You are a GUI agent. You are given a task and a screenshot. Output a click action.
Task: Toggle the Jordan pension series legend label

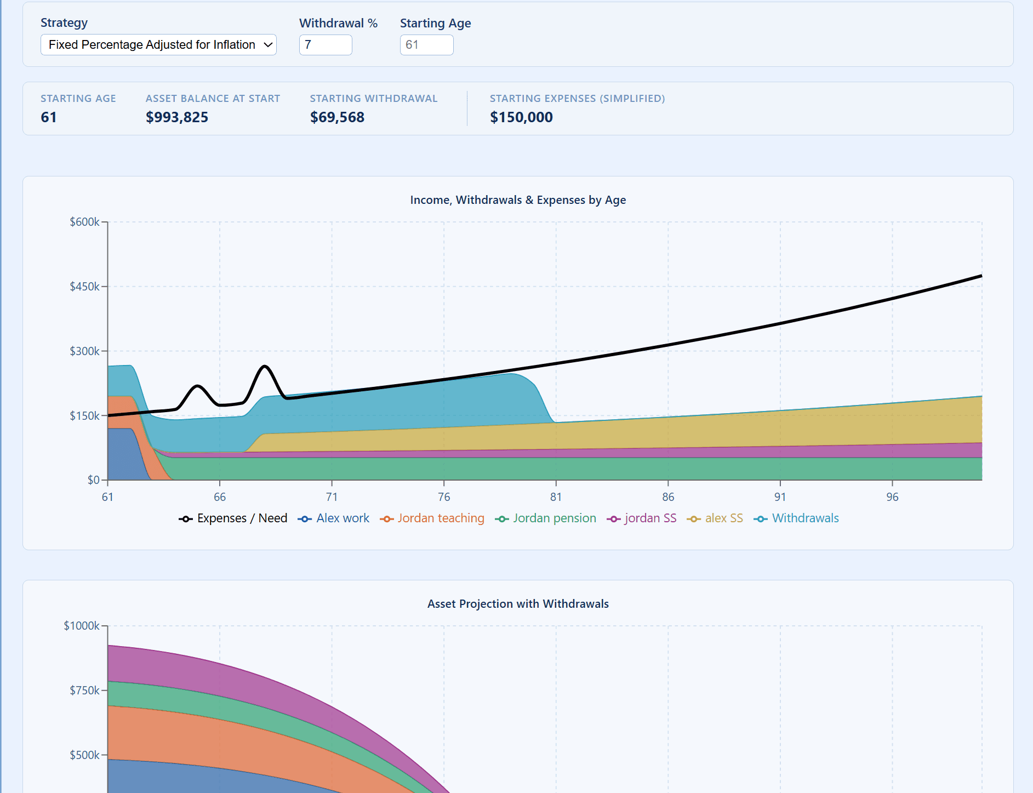[x=554, y=518]
